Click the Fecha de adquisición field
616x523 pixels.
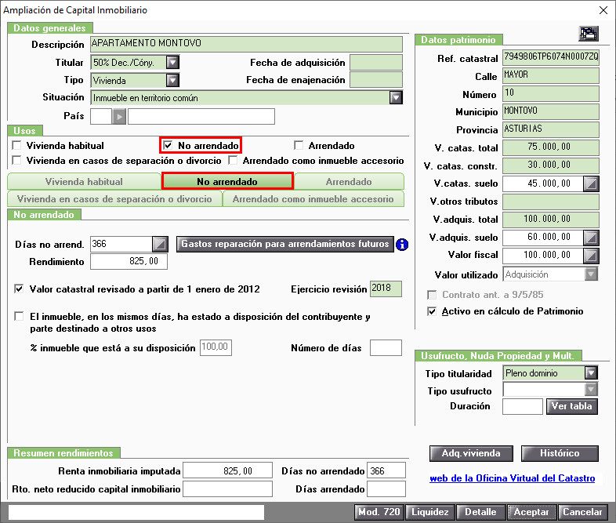[x=376, y=62]
